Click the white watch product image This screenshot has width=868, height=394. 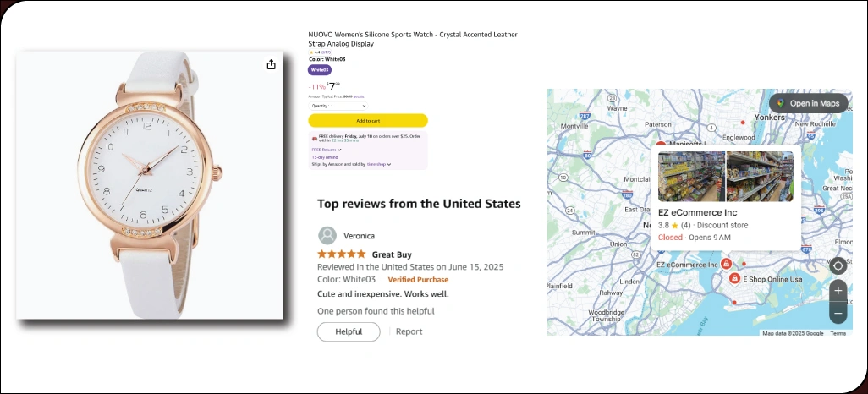(x=150, y=185)
